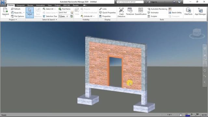Click the search binoculars icon in title bar

point(146,2)
